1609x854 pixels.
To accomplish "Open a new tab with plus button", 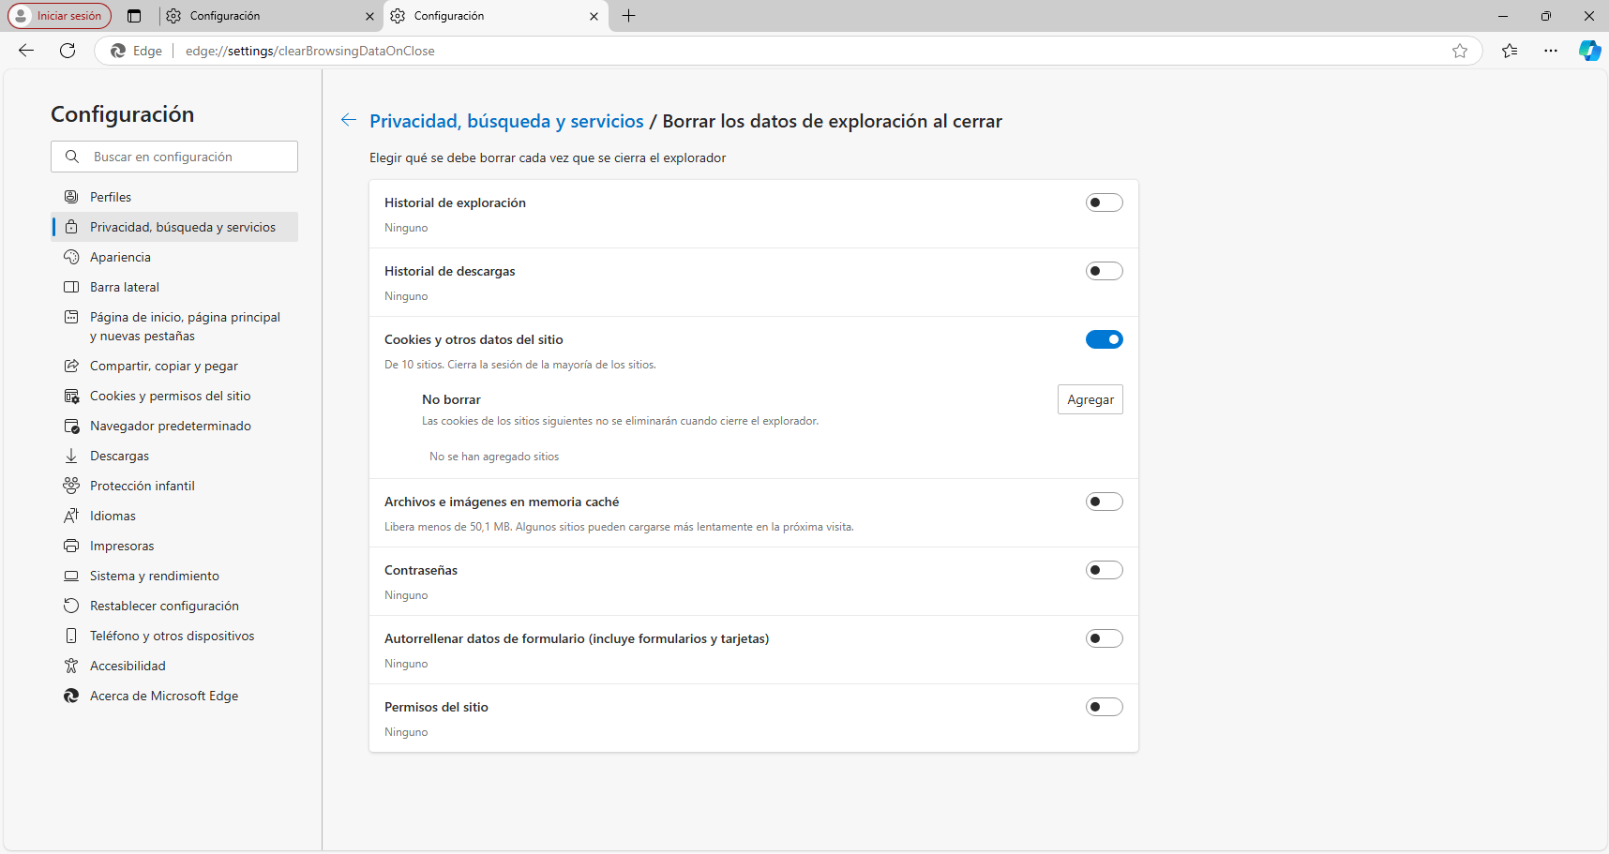I will tap(628, 16).
